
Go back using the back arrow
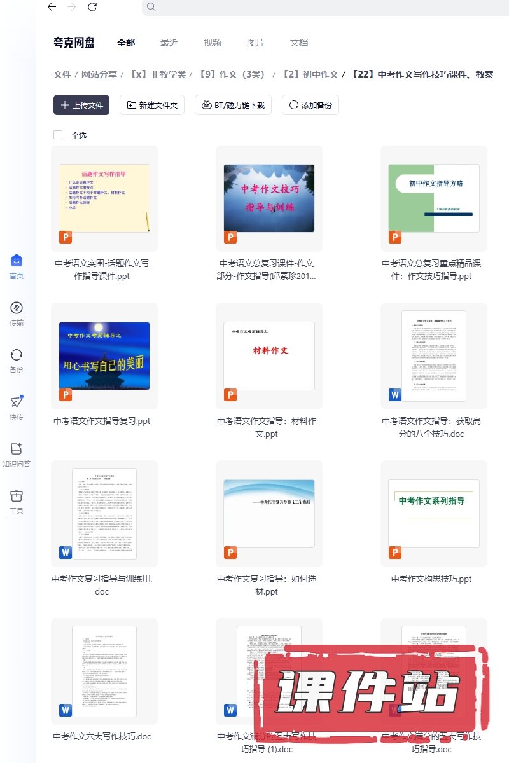[x=52, y=7]
